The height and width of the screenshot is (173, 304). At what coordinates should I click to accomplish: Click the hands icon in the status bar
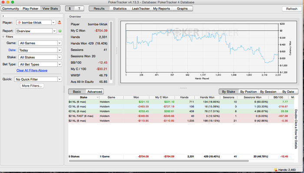pyautogui.click(x=275, y=170)
